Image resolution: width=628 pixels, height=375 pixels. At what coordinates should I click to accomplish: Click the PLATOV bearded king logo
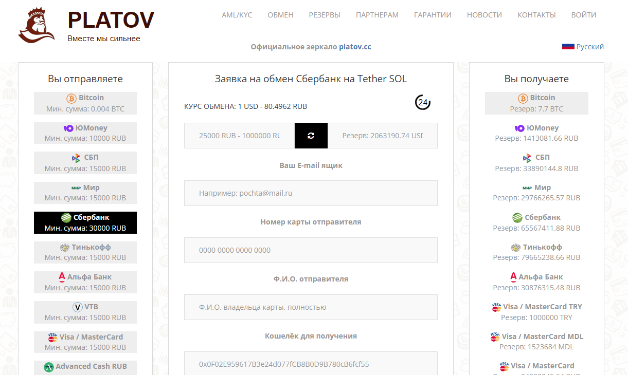(x=37, y=25)
